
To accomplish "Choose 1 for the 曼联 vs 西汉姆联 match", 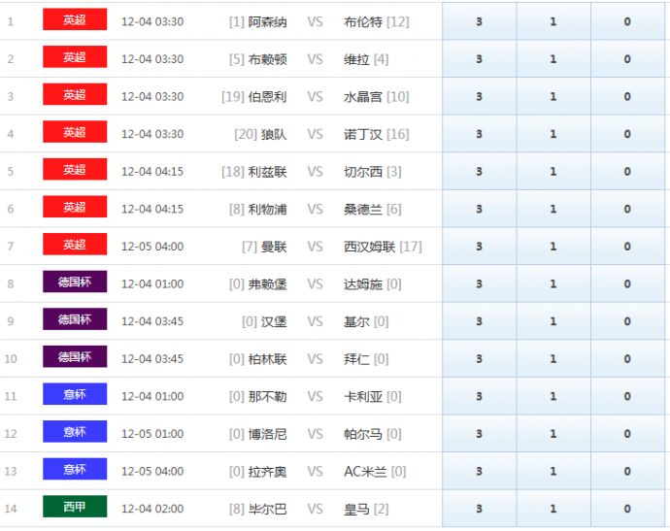I will pos(553,247).
